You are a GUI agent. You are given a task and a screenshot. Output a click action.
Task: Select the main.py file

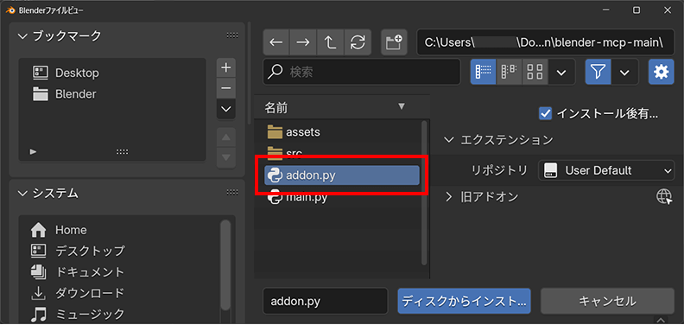pos(341,197)
